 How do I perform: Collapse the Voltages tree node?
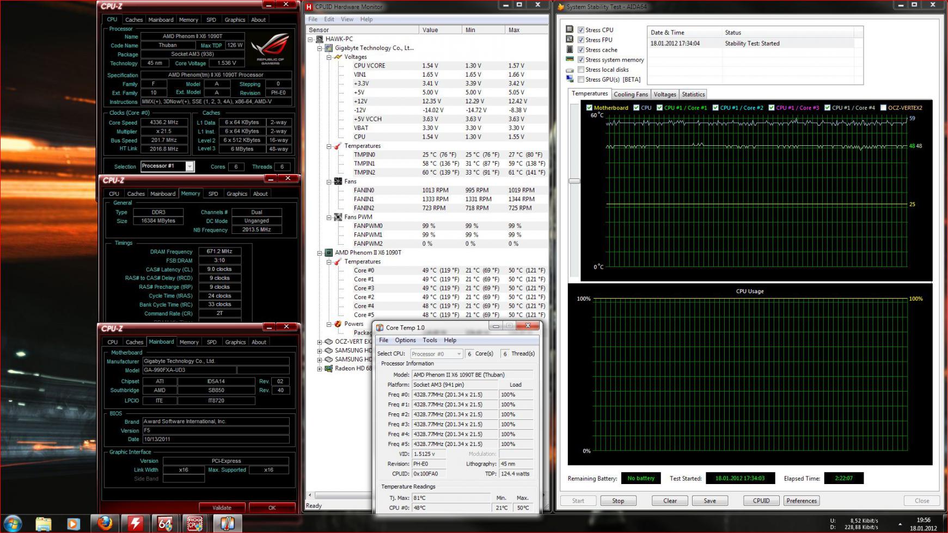coord(329,57)
